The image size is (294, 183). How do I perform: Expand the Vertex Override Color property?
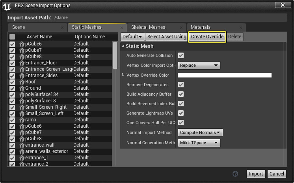coord(123,75)
